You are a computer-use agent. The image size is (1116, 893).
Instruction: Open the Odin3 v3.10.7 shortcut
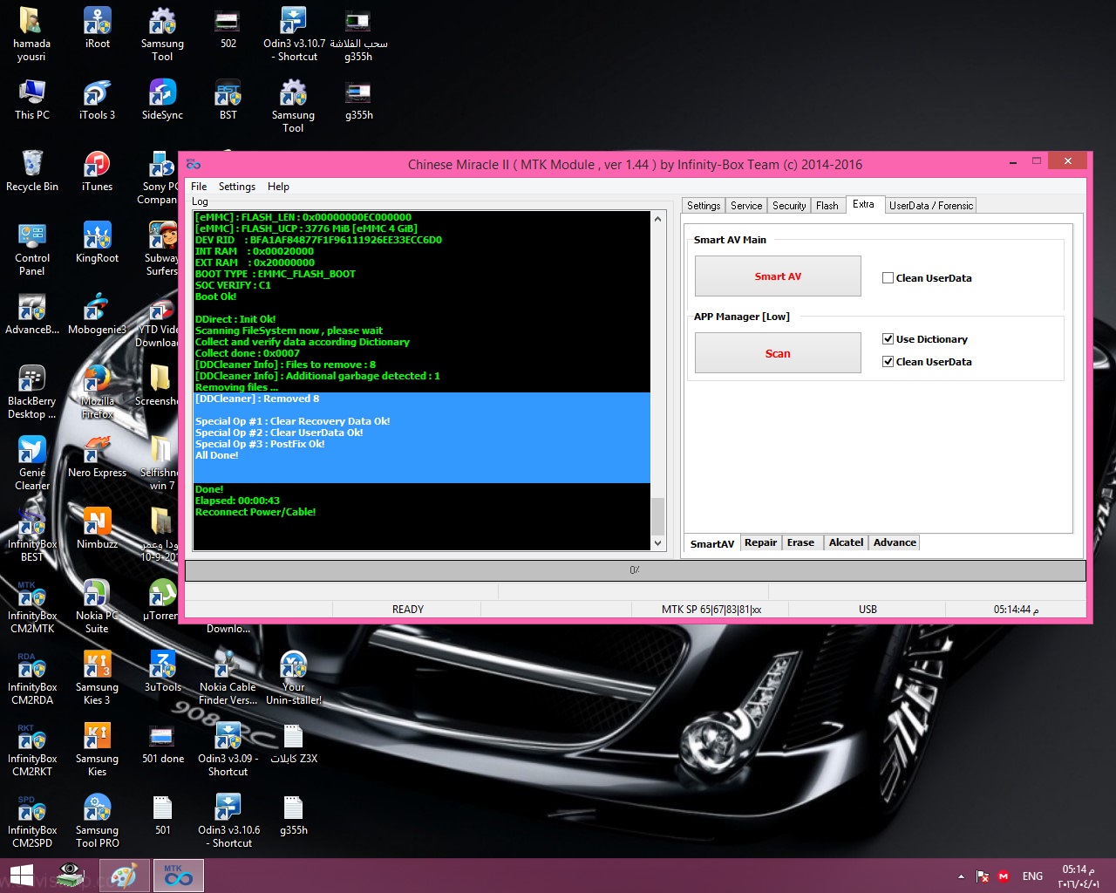pyautogui.click(x=294, y=34)
